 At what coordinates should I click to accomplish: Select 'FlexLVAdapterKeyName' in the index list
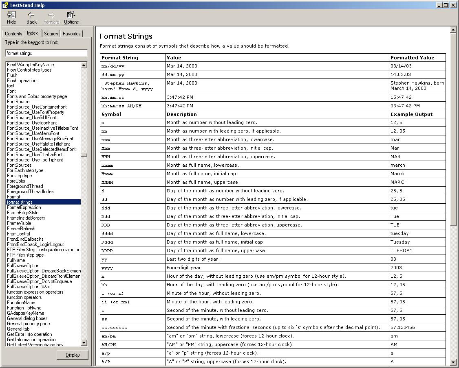tap(31, 65)
